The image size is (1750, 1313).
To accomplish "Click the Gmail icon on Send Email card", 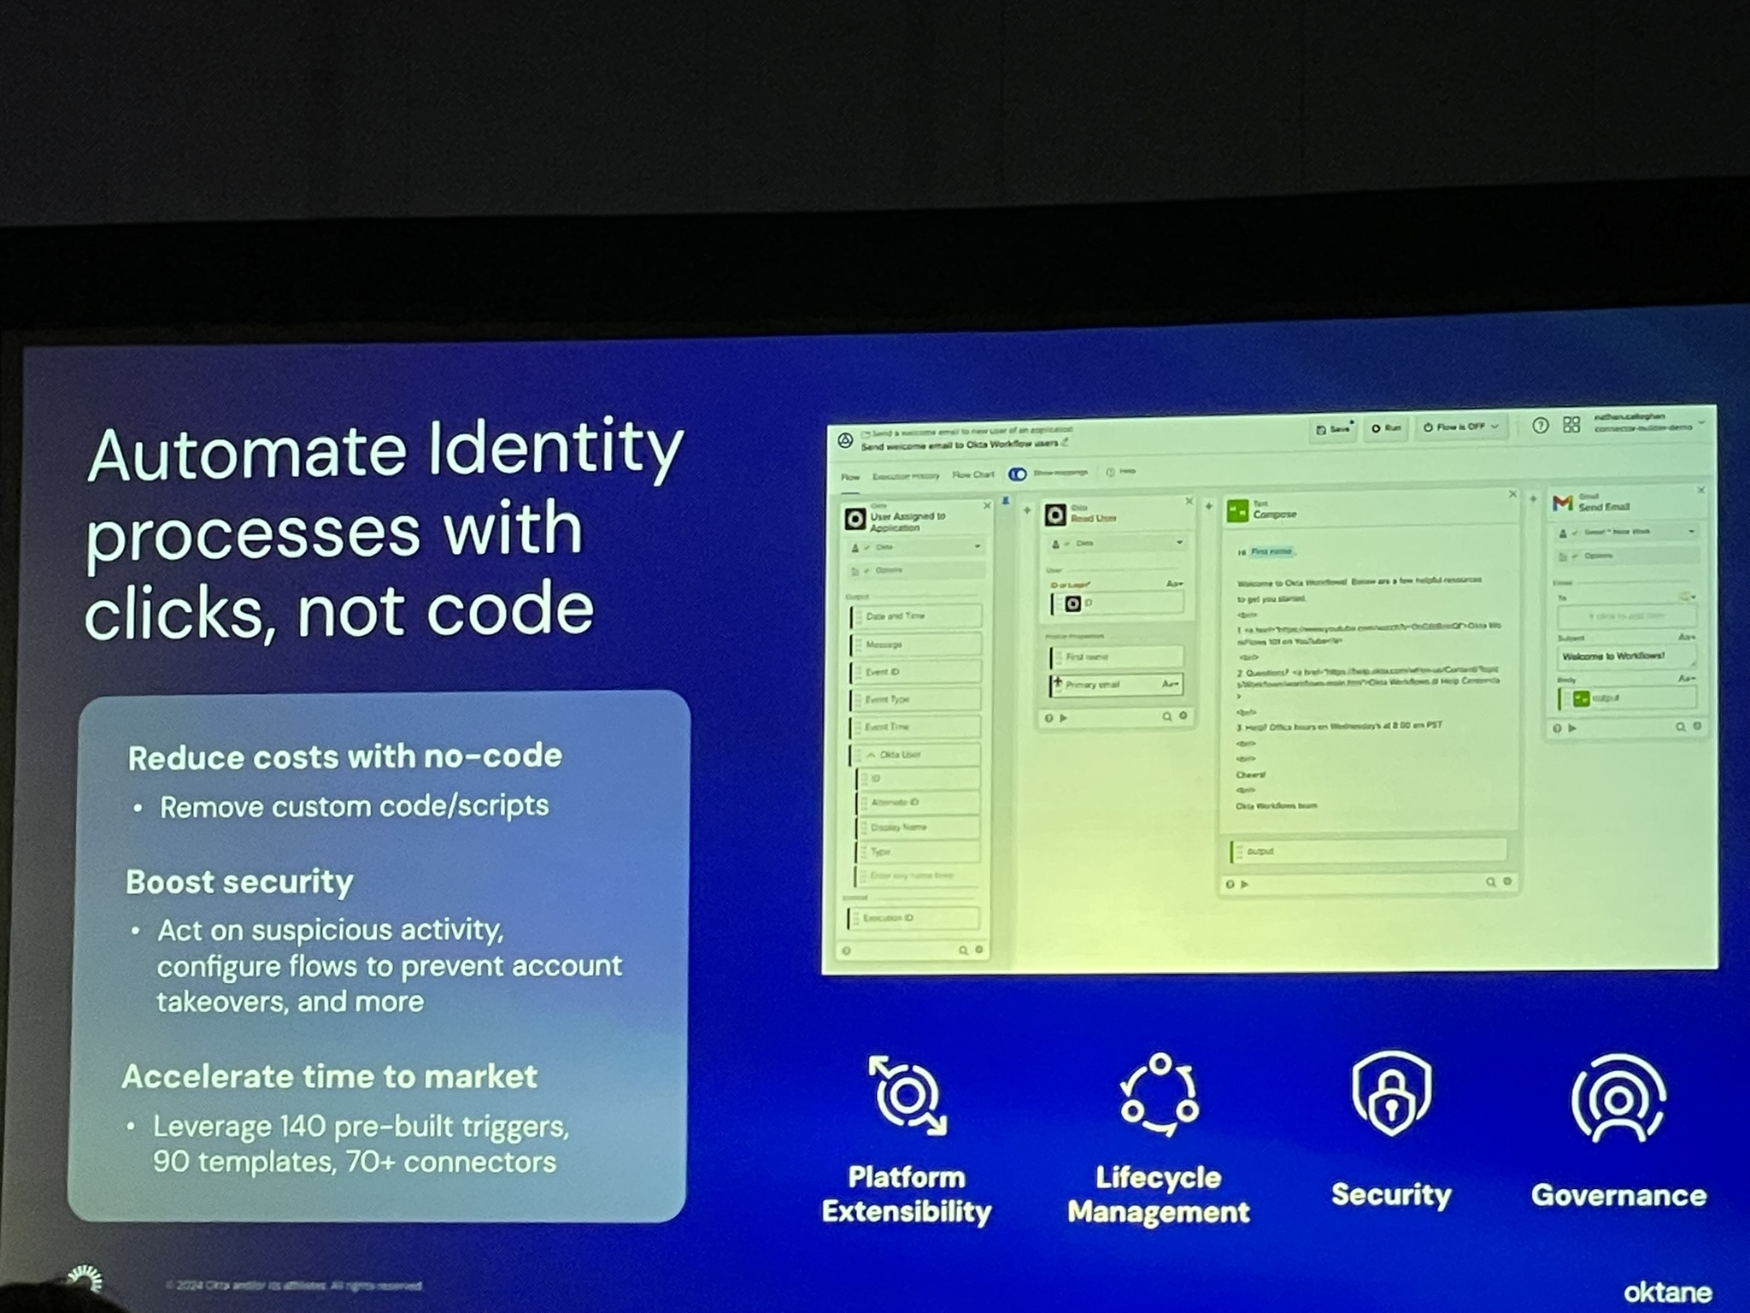I will click(x=1563, y=503).
